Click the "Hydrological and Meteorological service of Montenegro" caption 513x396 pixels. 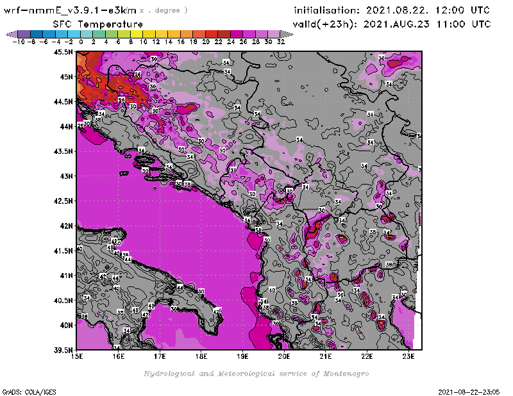pos(256,374)
